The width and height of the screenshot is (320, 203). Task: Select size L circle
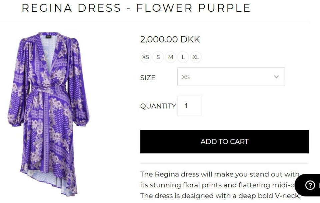click(183, 57)
